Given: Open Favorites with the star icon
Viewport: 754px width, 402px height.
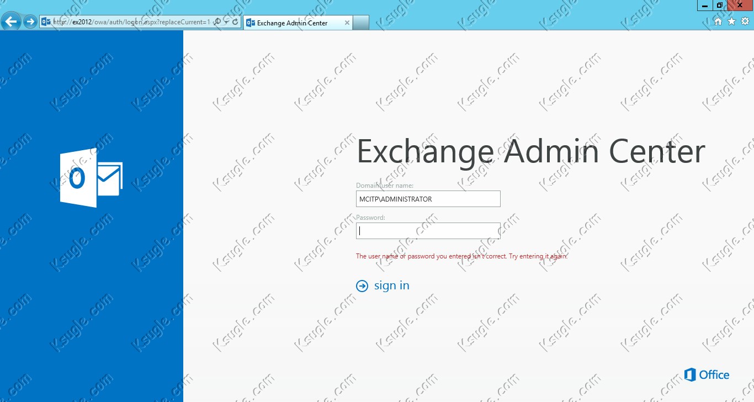Looking at the screenshot, I should [731, 22].
